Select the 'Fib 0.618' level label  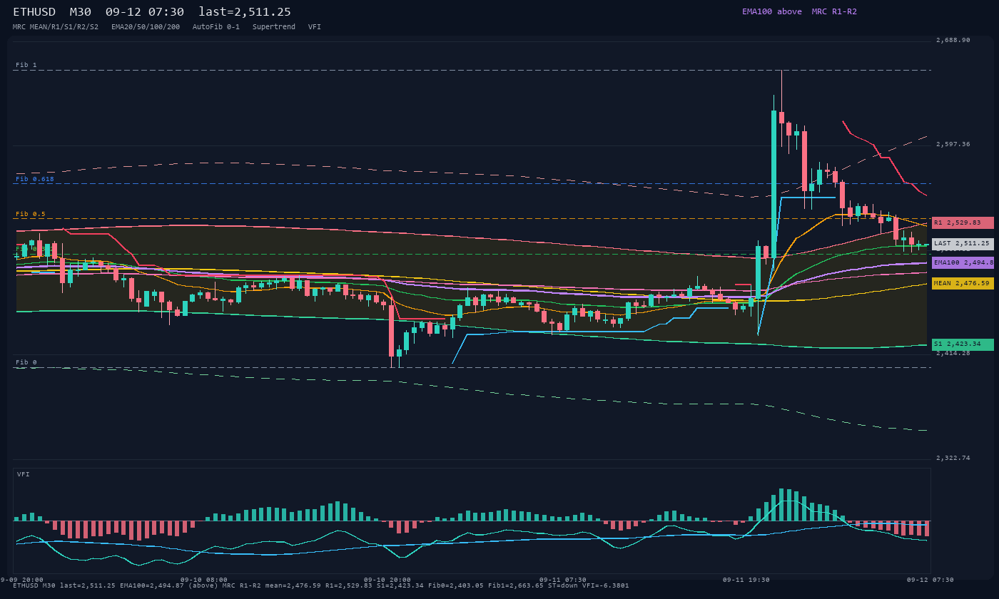(35, 179)
